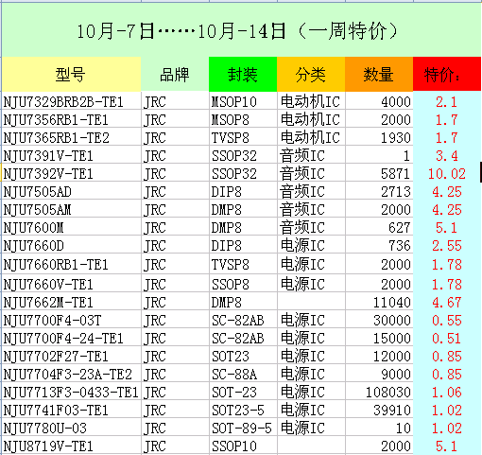Screen dimensions: 482x455
Task: Click price 0.55 for NJU7700F4-03T
Action: tap(447, 320)
